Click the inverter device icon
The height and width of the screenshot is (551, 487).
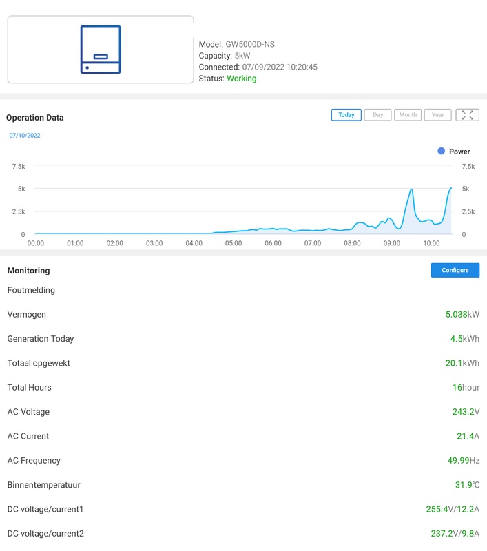(101, 50)
